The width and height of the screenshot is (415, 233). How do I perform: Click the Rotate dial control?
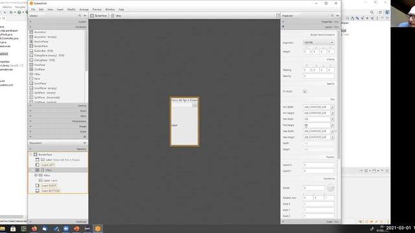[x=330, y=188]
